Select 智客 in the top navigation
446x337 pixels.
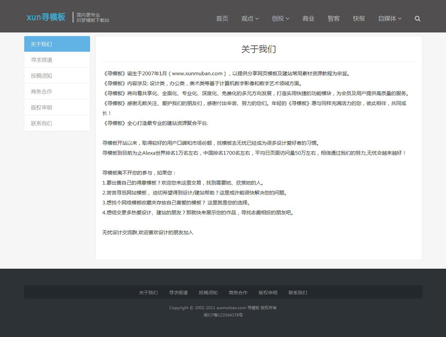click(333, 18)
